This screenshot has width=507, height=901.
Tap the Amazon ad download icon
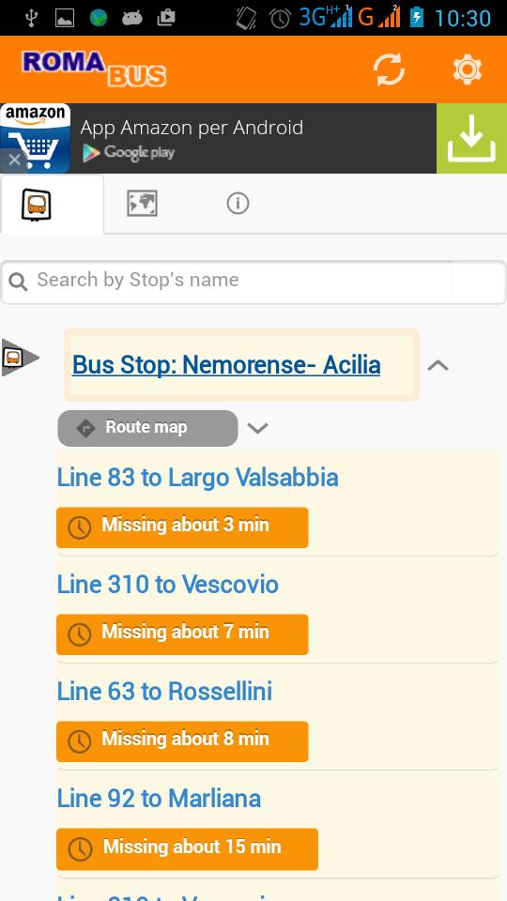[x=471, y=138]
